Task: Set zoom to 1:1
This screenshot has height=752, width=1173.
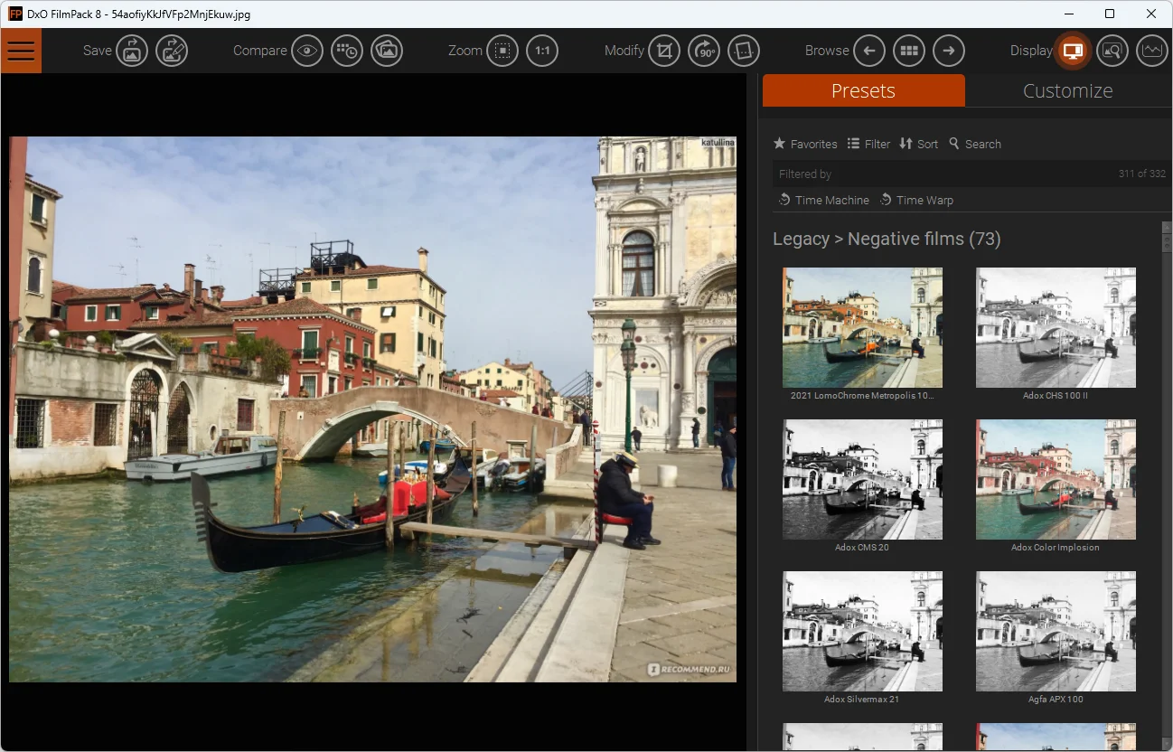Action: 542,51
